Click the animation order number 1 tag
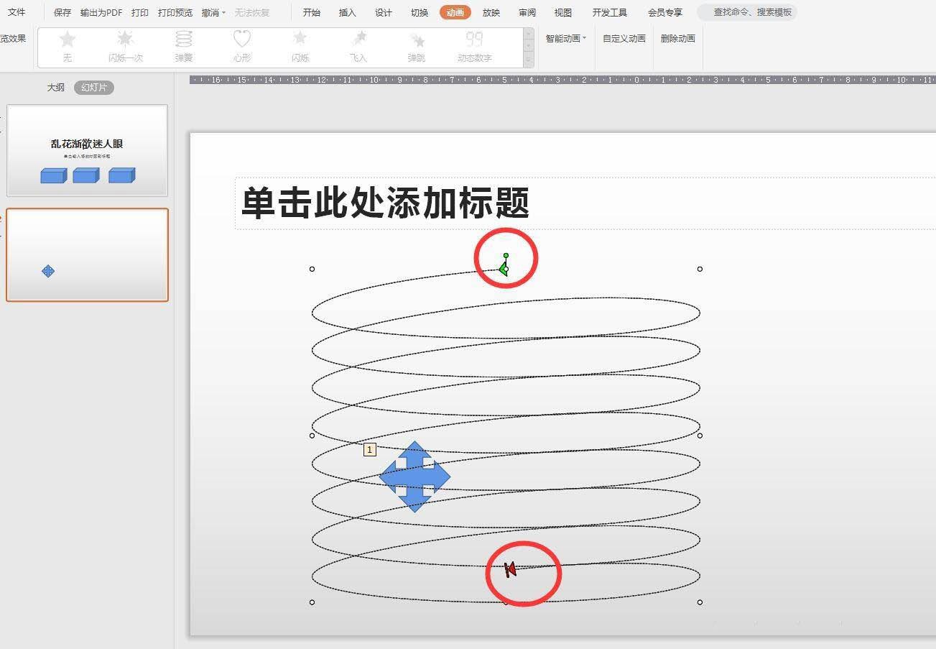936x649 pixels. tap(369, 448)
